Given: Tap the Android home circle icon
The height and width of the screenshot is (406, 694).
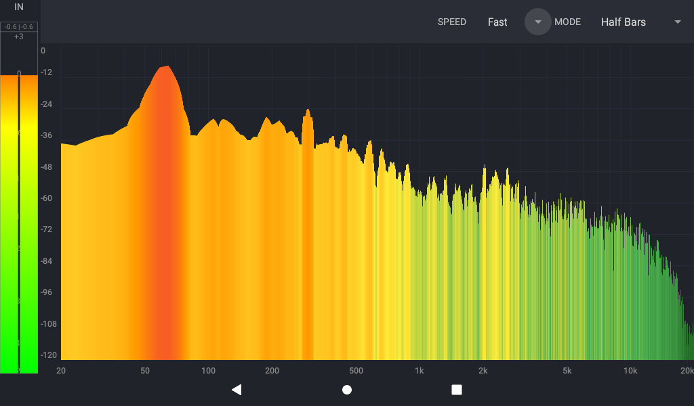Looking at the screenshot, I should click(x=347, y=390).
